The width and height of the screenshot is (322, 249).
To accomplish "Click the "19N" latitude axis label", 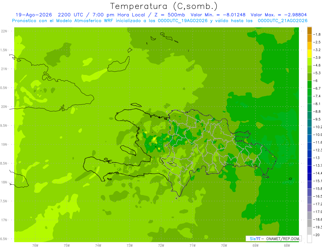I will 4,145.
